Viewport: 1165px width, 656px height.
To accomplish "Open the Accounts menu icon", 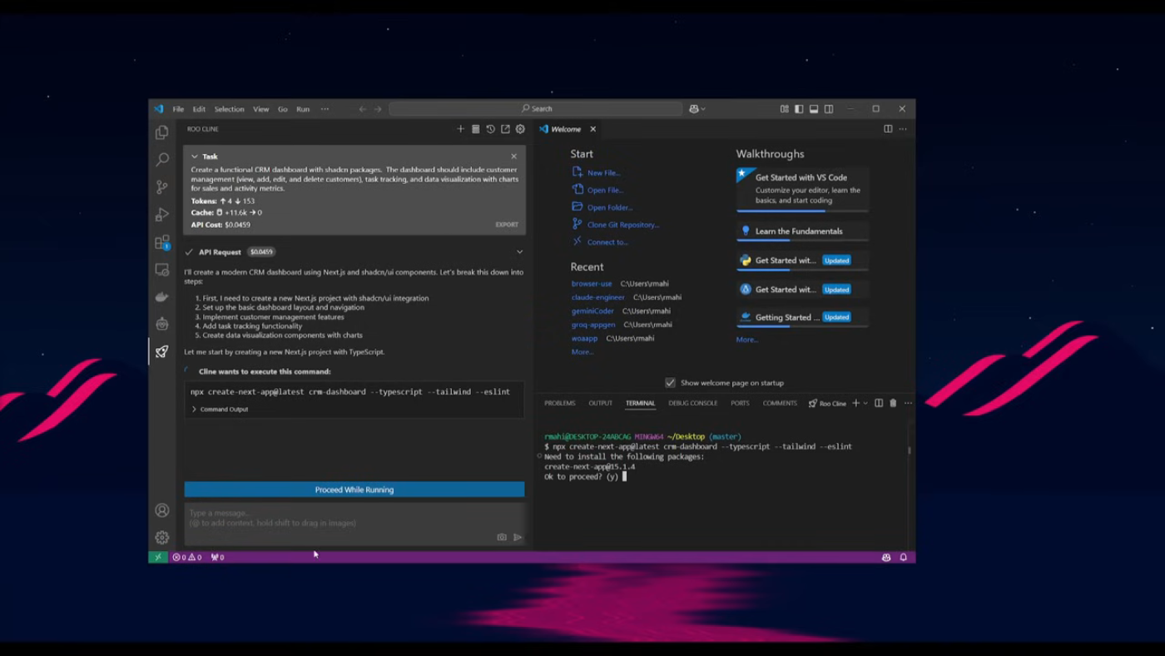I will point(162,510).
